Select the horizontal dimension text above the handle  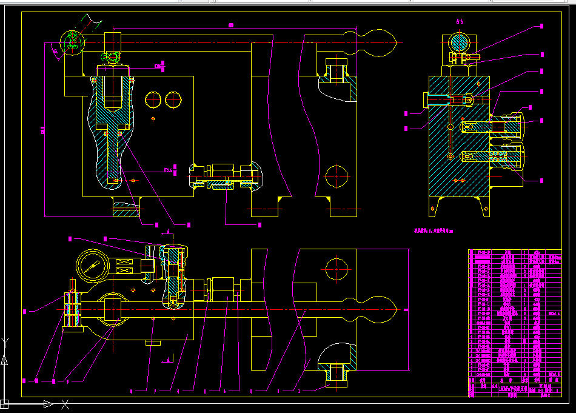(231, 25)
